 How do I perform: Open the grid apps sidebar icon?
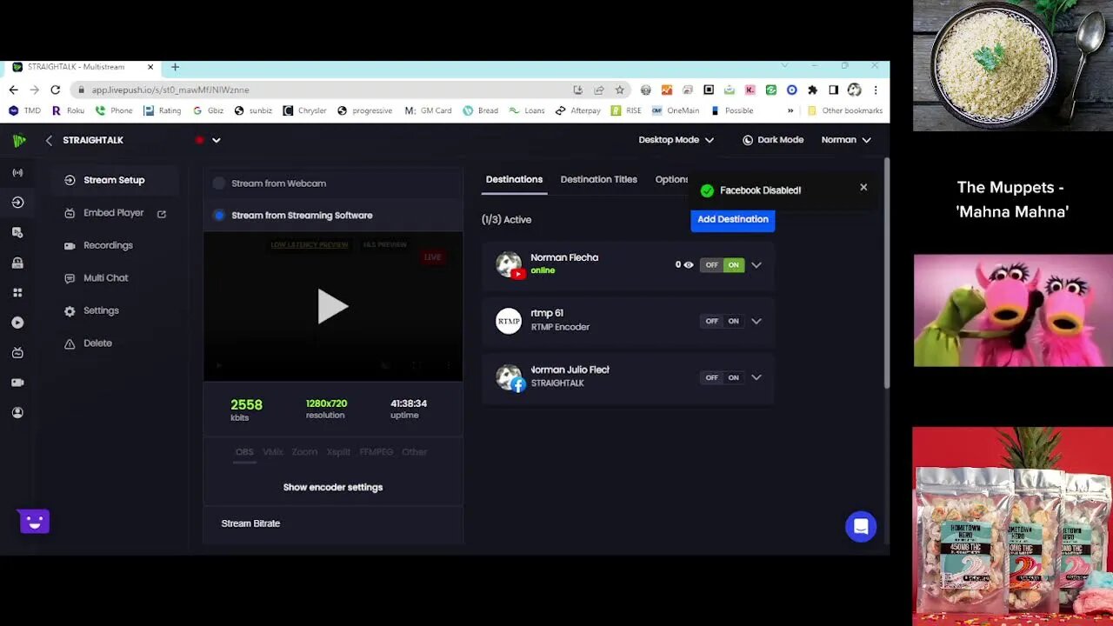click(17, 293)
